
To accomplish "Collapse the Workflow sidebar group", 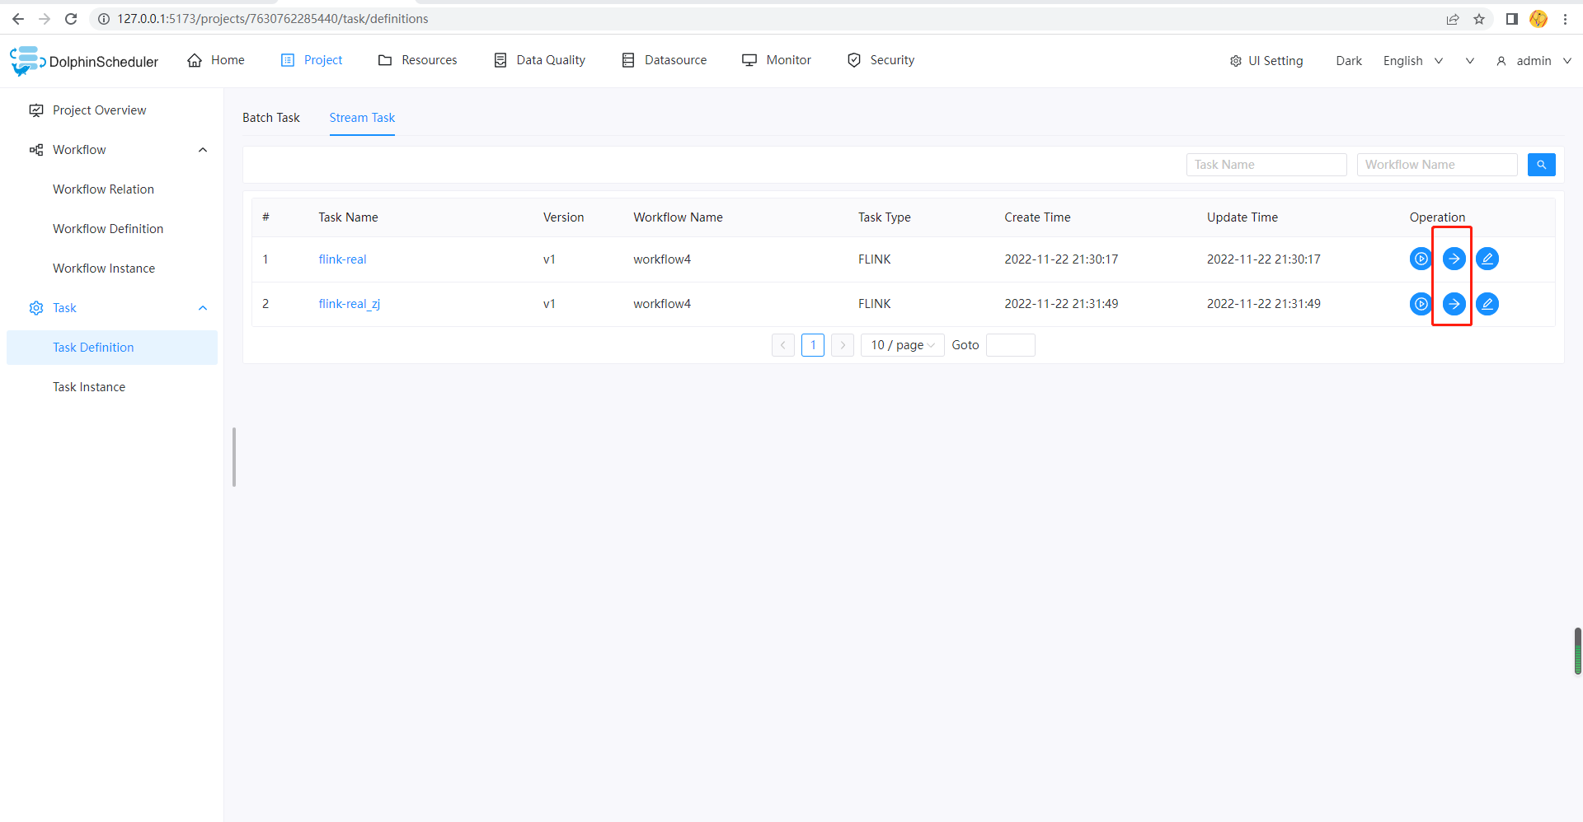I will [203, 150].
